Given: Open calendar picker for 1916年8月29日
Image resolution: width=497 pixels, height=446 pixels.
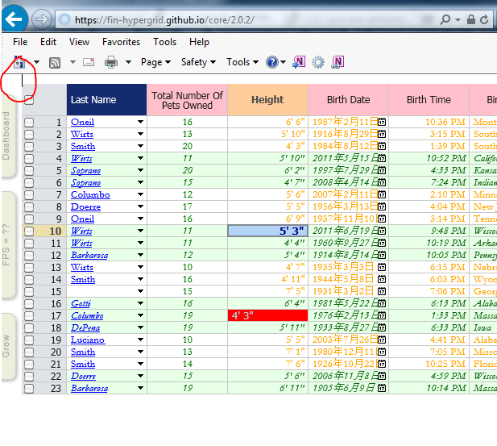Looking at the screenshot, I should coord(382,134).
